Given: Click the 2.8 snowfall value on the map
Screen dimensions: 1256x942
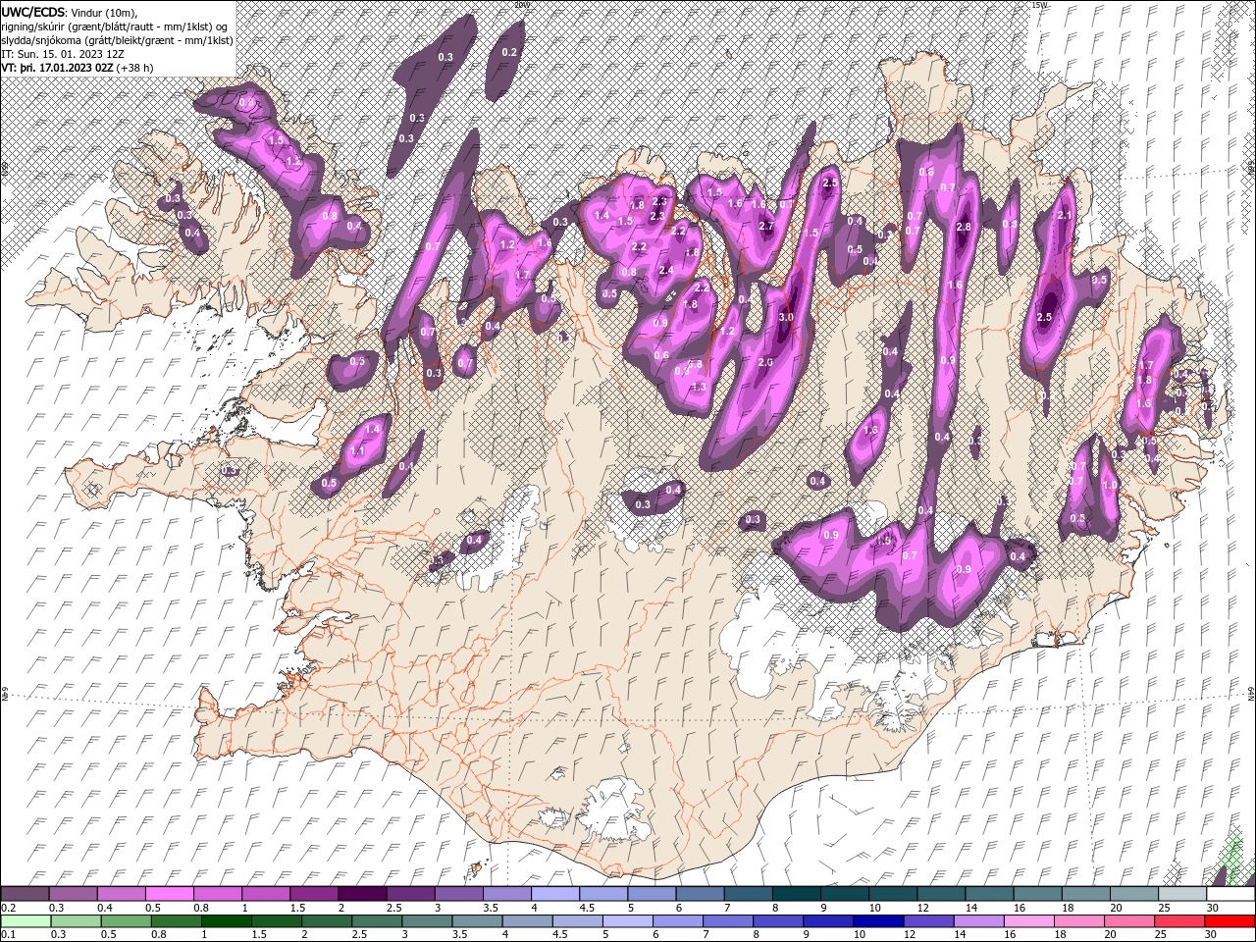Looking at the screenshot, I should point(964,227).
